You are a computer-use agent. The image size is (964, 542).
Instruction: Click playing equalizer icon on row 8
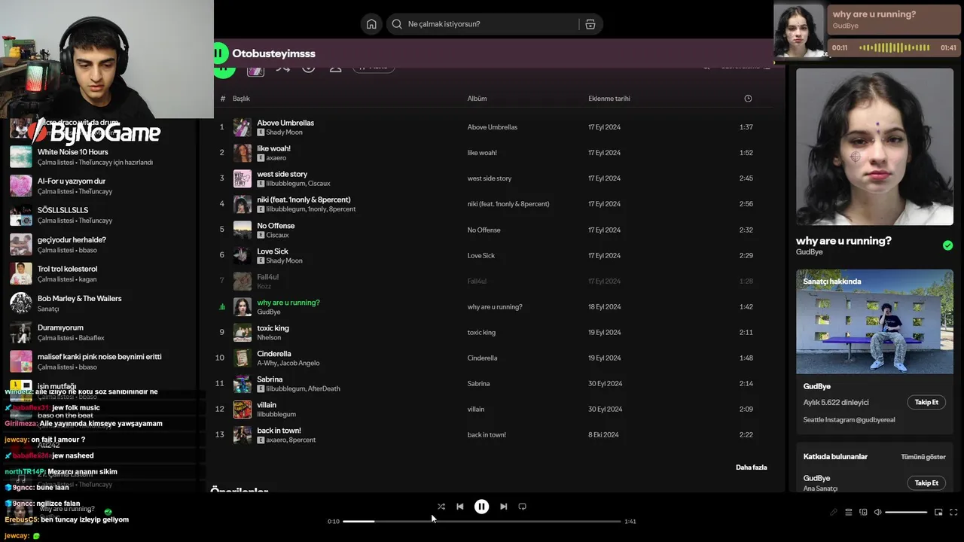point(222,307)
